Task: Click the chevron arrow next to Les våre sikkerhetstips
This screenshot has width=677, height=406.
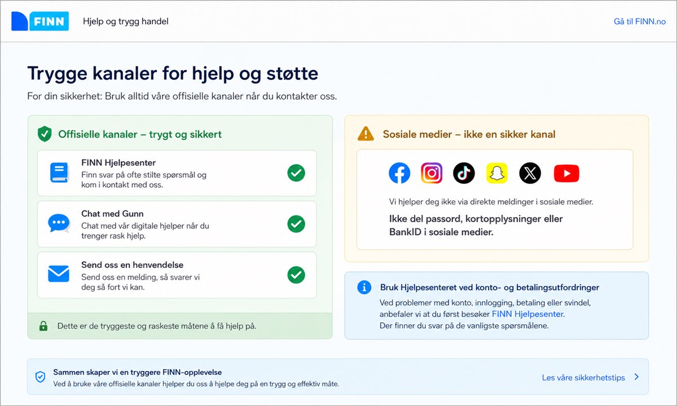Action: click(636, 377)
